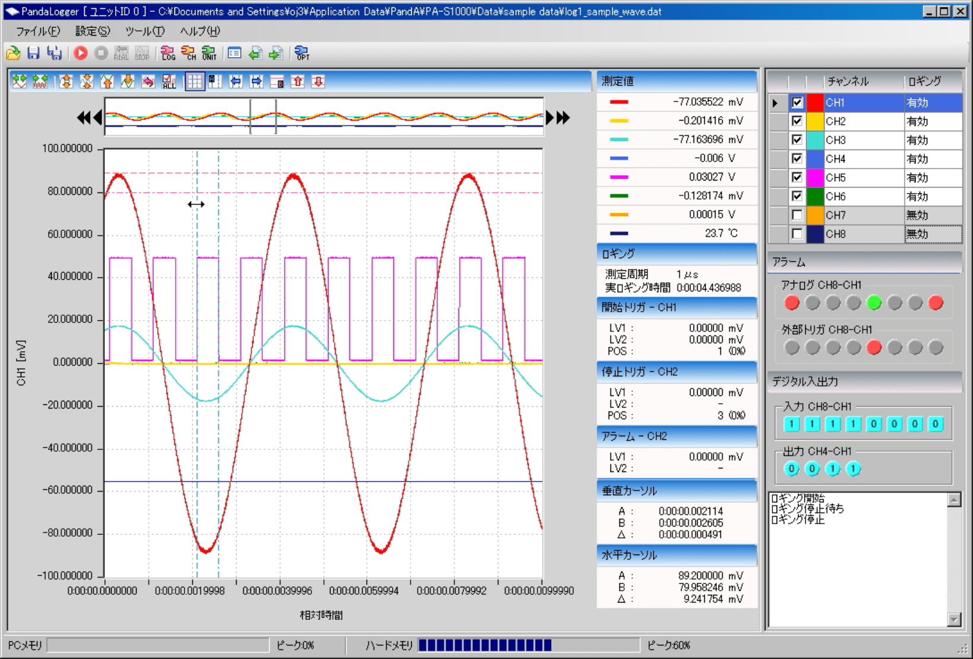Click the yellow CH2 color swatch
This screenshot has height=659, width=973.
pos(815,121)
